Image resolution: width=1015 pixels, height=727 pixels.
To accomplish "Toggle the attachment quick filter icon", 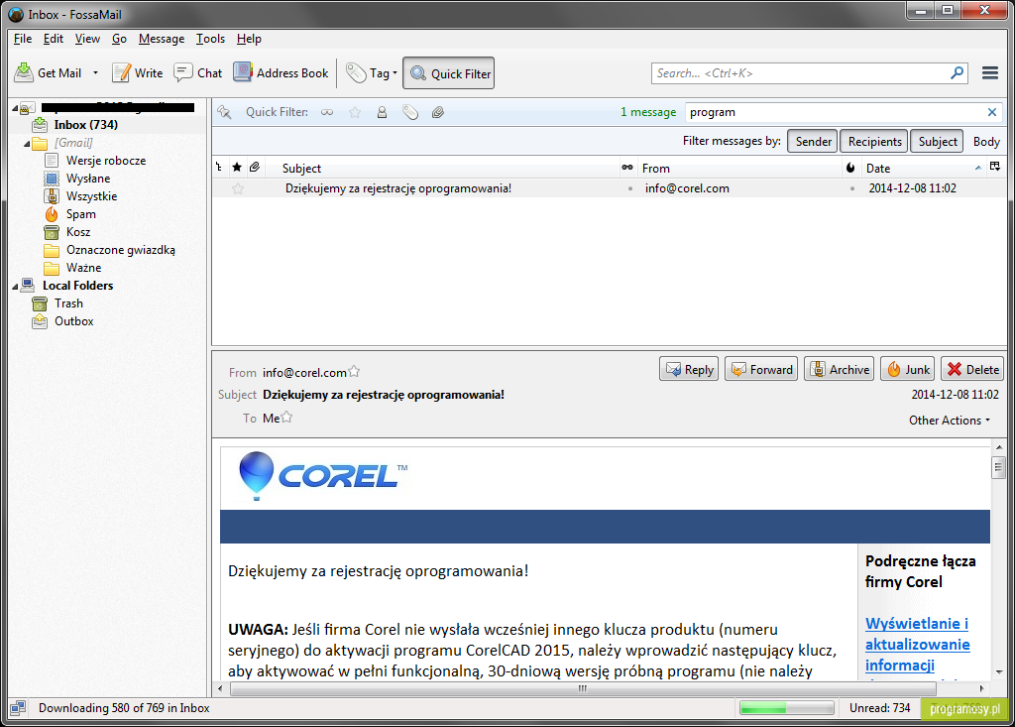I will [x=438, y=112].
